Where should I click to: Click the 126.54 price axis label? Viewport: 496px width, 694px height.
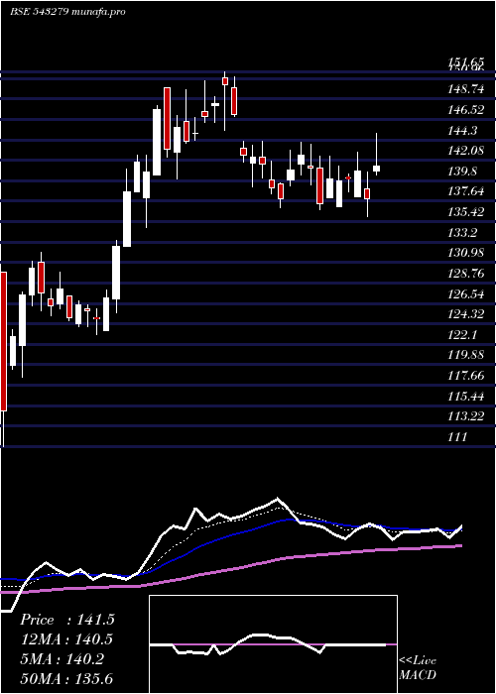pos(465,293)
